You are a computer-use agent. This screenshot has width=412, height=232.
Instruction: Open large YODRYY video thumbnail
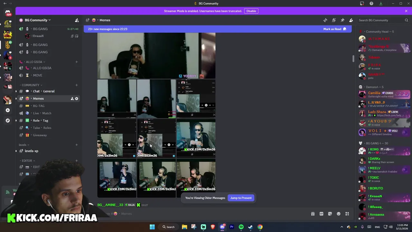pyautogui.click(x=156, y=56)
